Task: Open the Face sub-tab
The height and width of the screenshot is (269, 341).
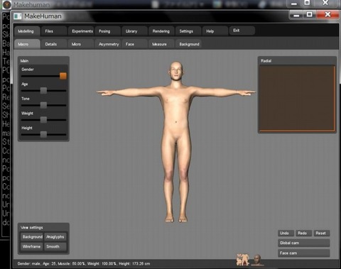Action: 135,44
